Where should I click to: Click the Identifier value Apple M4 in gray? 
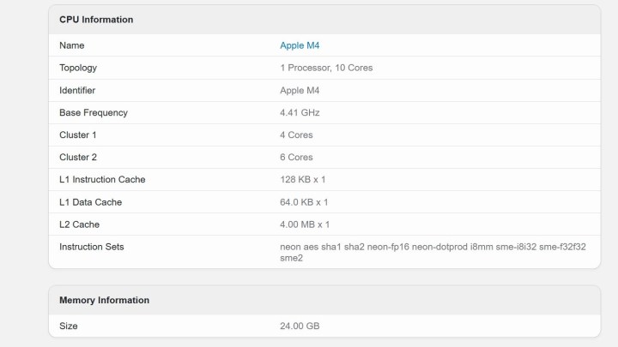(x=300, y=91)
